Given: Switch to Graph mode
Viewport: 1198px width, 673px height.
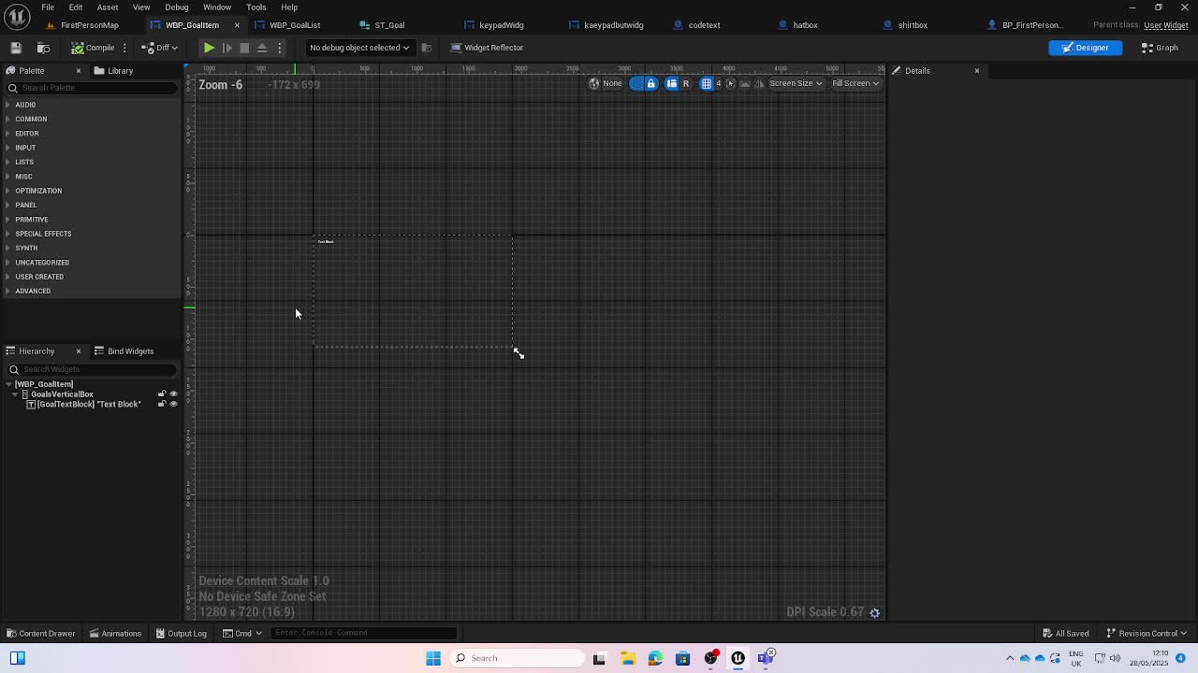Looking at the screenshot, I should click(1161, 48).
